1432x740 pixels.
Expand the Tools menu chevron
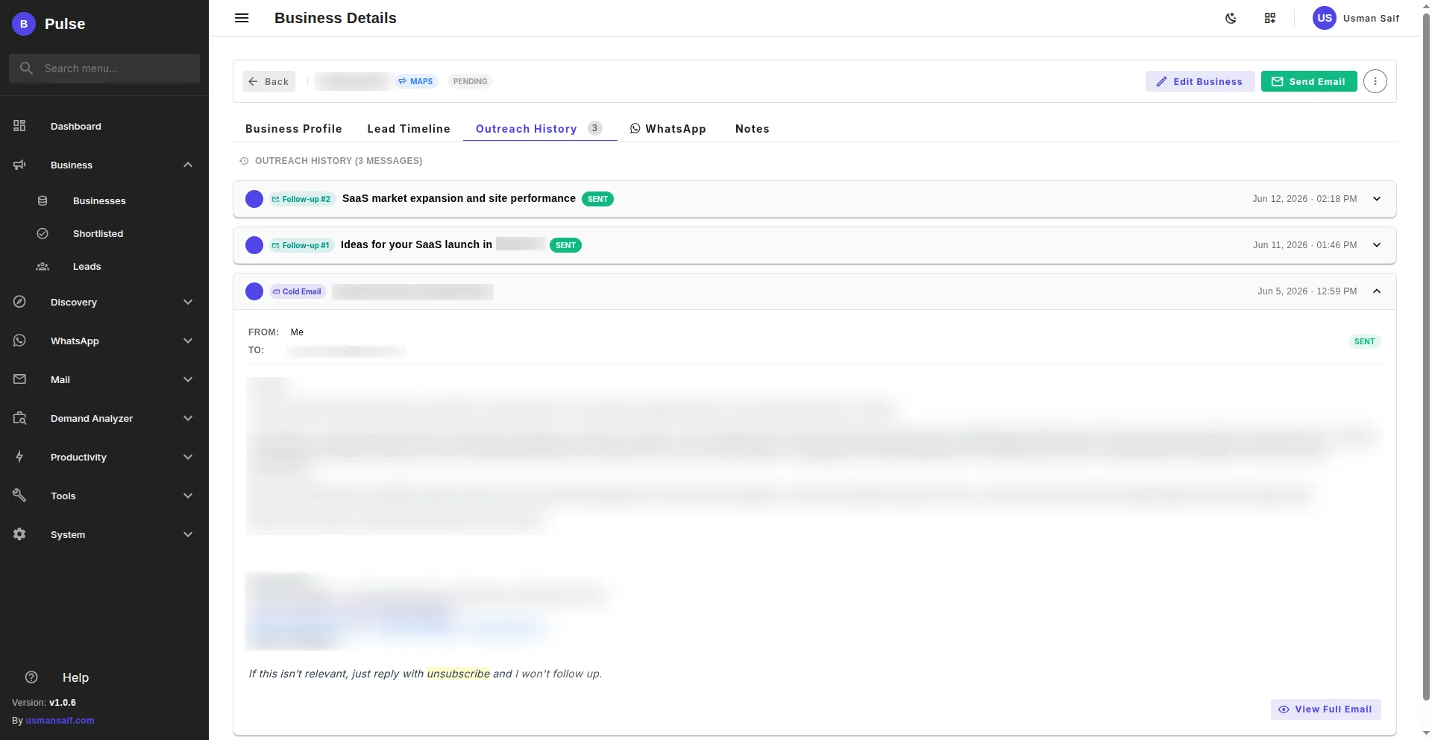188,496
